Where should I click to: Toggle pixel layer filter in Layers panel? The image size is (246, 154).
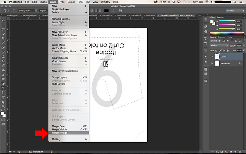[x=224, y=41]
